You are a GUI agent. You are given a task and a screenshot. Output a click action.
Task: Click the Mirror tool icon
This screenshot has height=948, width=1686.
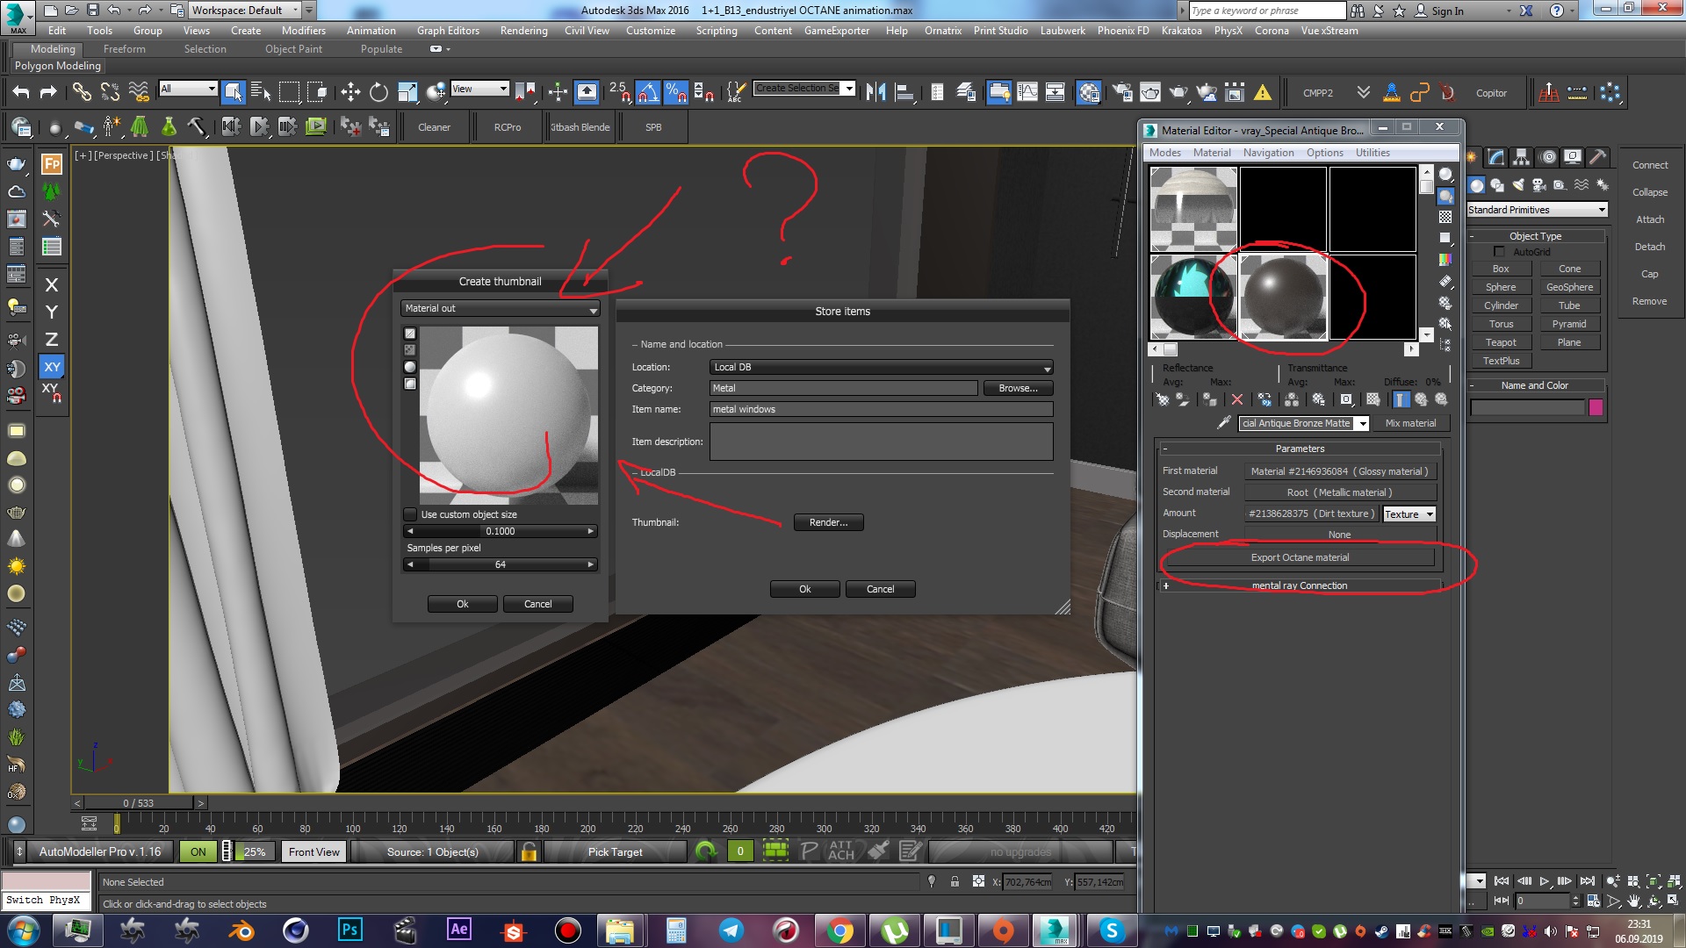point(875,92)
